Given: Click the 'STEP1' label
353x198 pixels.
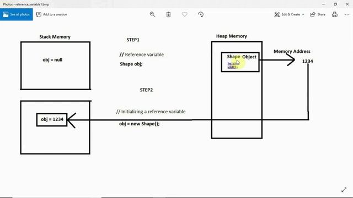Looking at the screenshot, I should (133, 40).
